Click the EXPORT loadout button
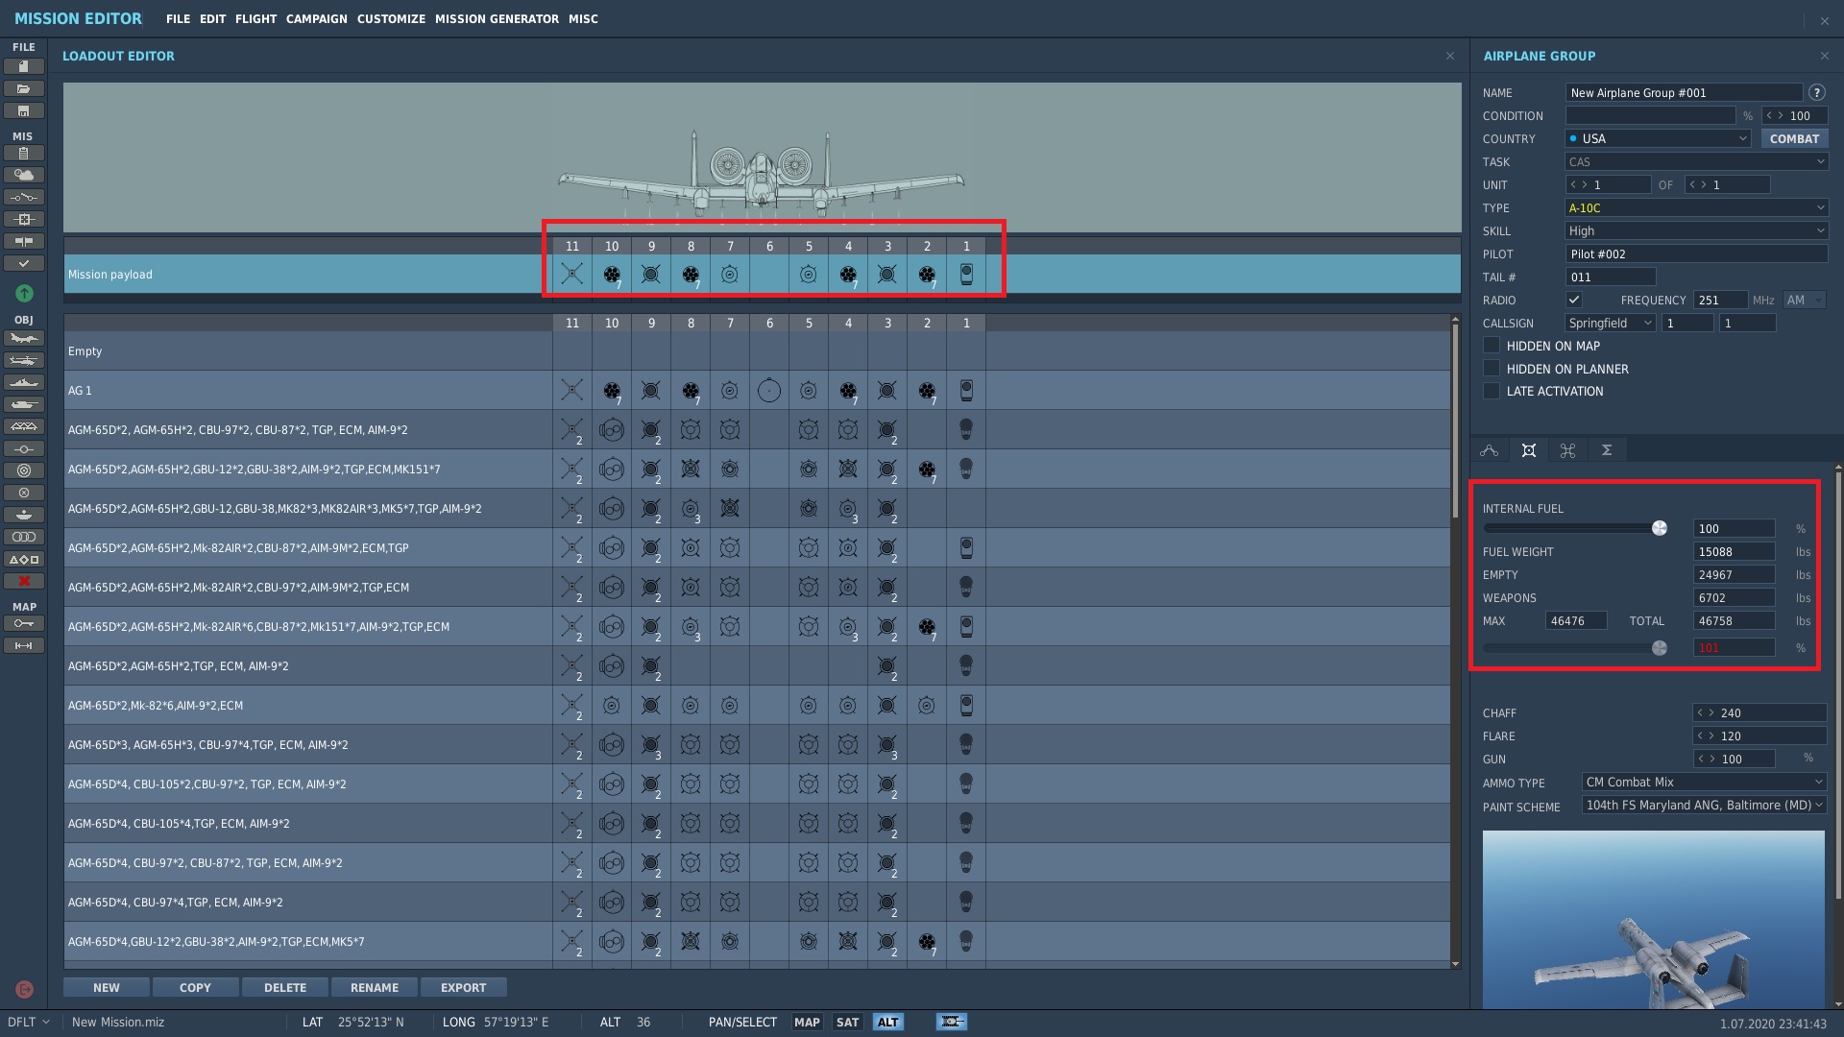This screenshot has height=1037, width=1844. pyautogui.click(x=463, y=987)
